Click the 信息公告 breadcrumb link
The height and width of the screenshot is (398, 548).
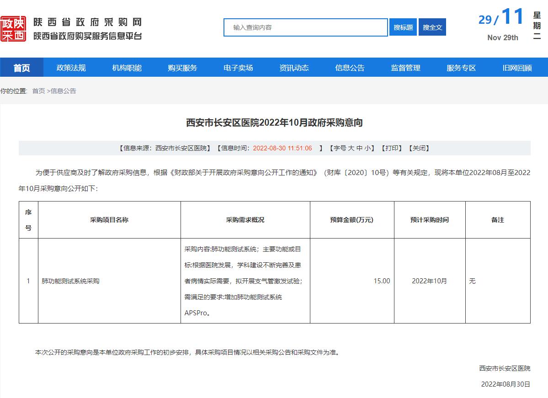tap(63, 91)
